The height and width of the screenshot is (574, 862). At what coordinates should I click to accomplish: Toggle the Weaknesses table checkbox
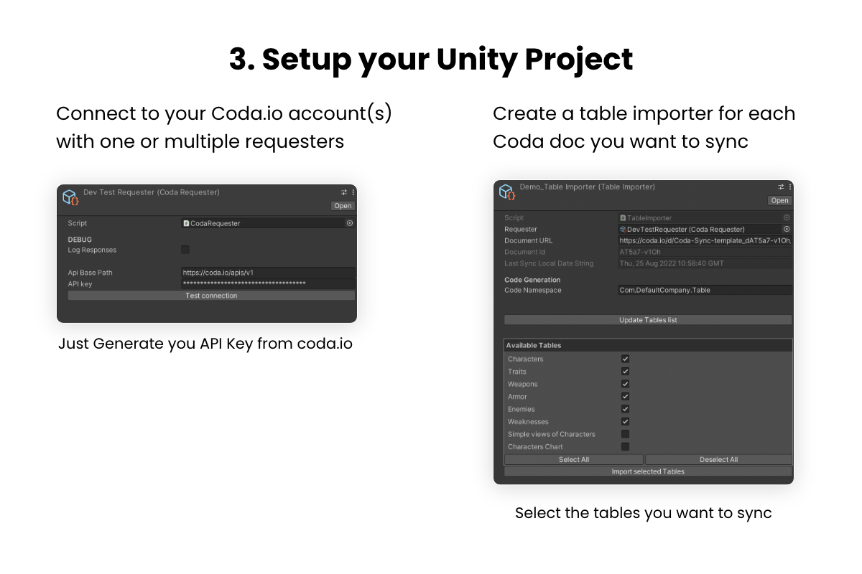click(625, 422)
